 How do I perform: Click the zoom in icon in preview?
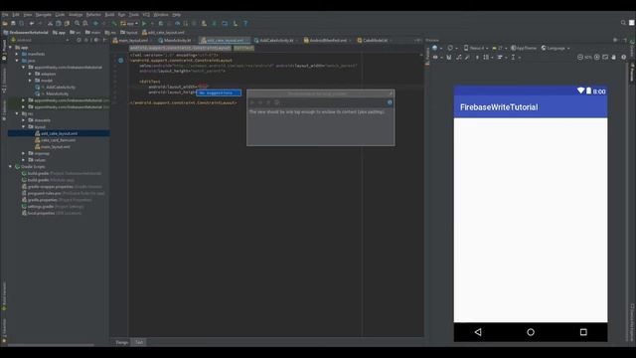(x=597, y=58)
